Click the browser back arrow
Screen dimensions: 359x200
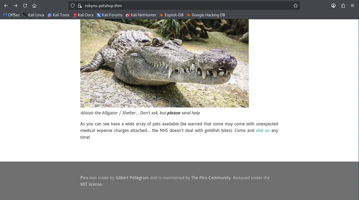[x=6, y=6]
